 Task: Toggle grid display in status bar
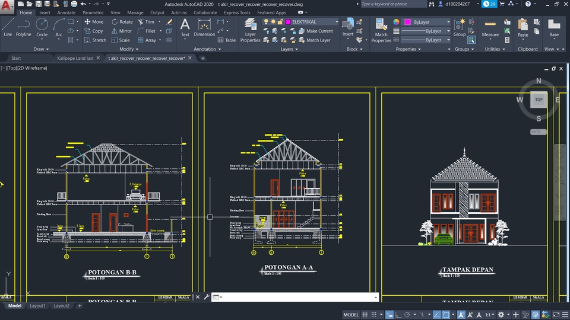tap(365, 315)
